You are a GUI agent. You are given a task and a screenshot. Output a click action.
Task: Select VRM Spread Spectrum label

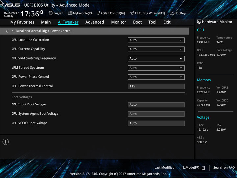(28, 68)
